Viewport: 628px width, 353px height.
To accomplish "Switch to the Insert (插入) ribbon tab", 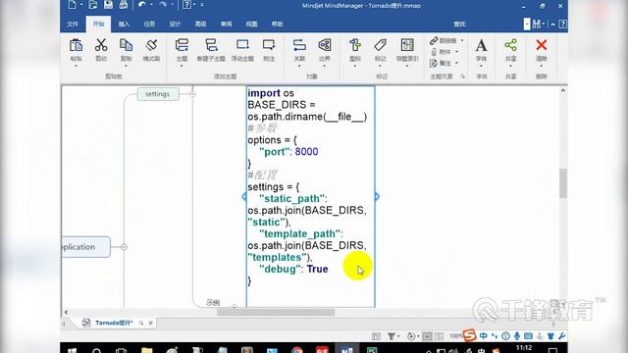I will (x=124, y=24).
